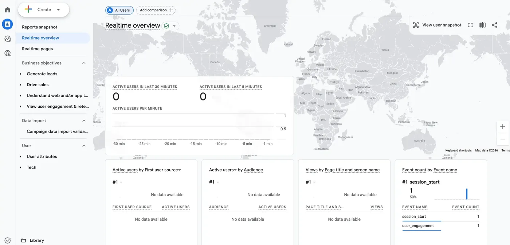Click the All Users 'A' badge
The image size is (510, 245).
(x=110, y=10)
